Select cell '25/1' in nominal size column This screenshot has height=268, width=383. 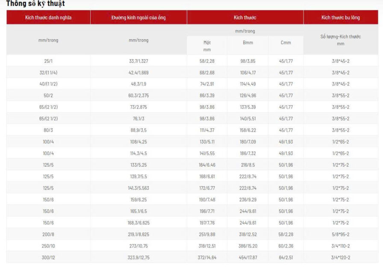48,61
